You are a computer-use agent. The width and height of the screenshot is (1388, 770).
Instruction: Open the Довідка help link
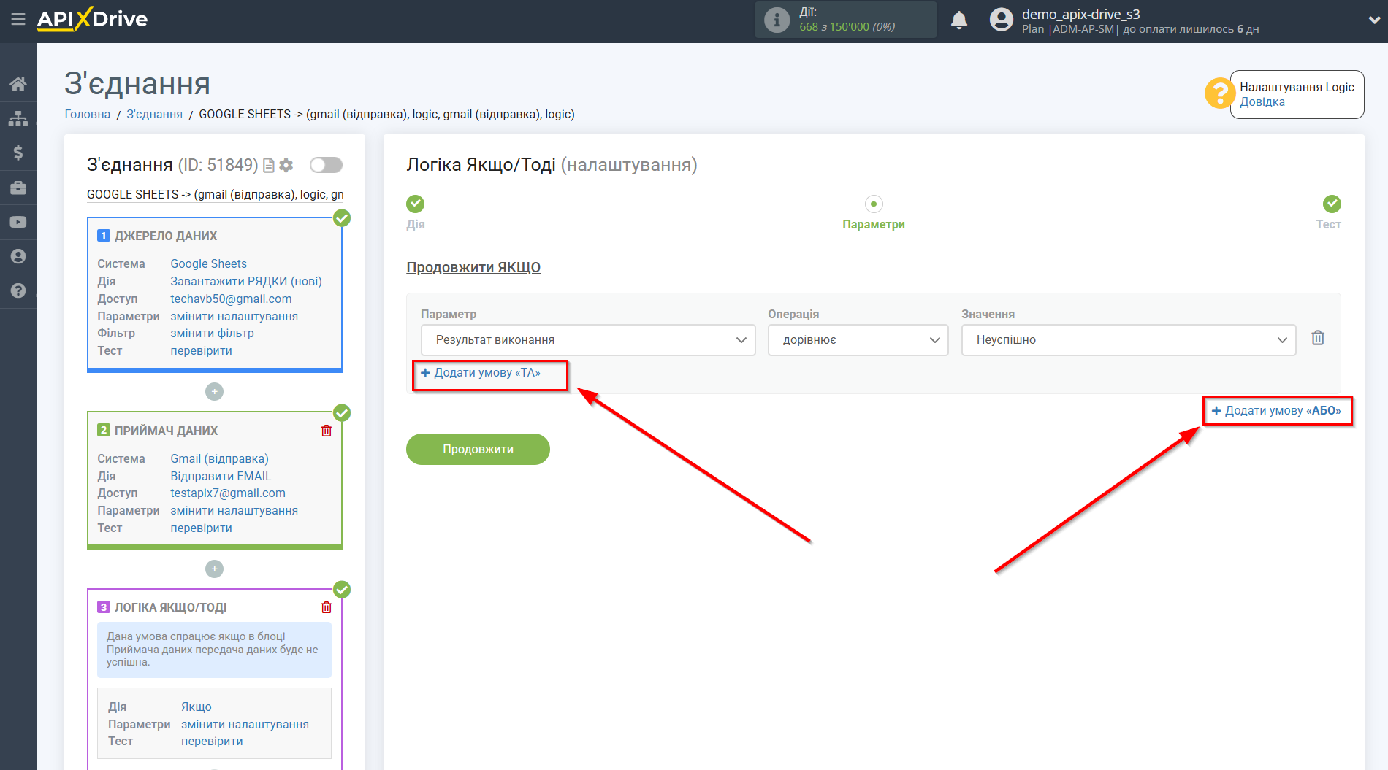coord(1262,102)
